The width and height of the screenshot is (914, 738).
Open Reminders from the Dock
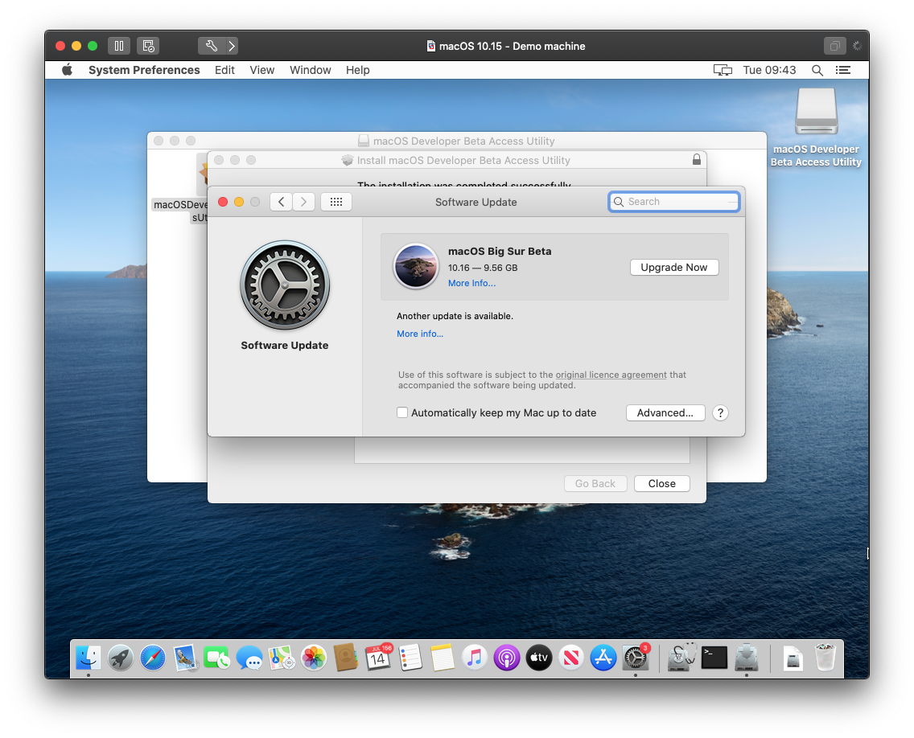pos(410,658)
